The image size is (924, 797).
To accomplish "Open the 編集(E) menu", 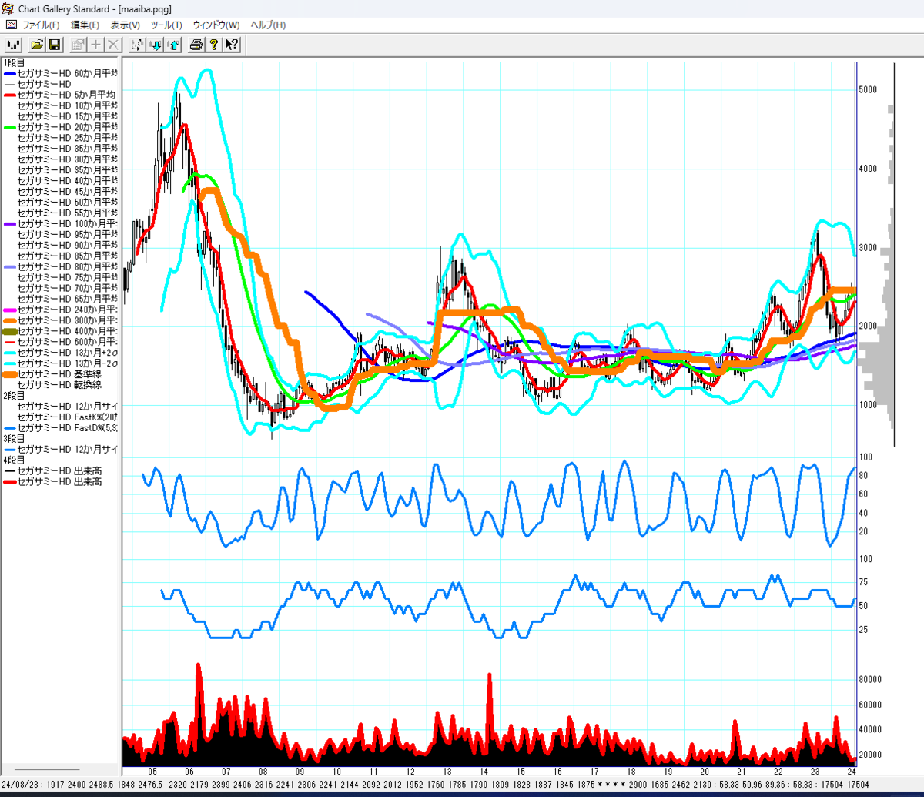I will coord(85,25).
